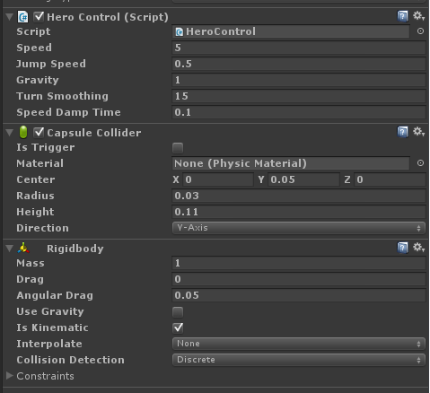The height and width of the screenshot is (393, 430).
Task: Click the Rigidbody component icon
Action: coord(23,248)
